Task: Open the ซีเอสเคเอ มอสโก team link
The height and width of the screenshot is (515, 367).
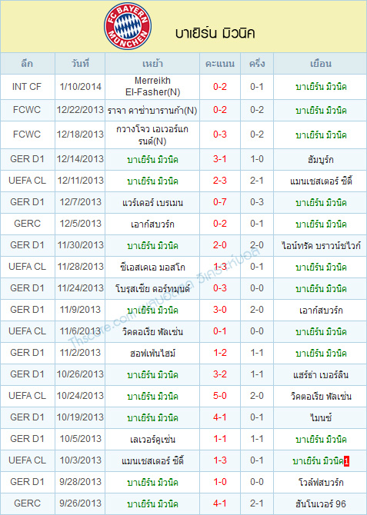Action: (x=152, y=267)
